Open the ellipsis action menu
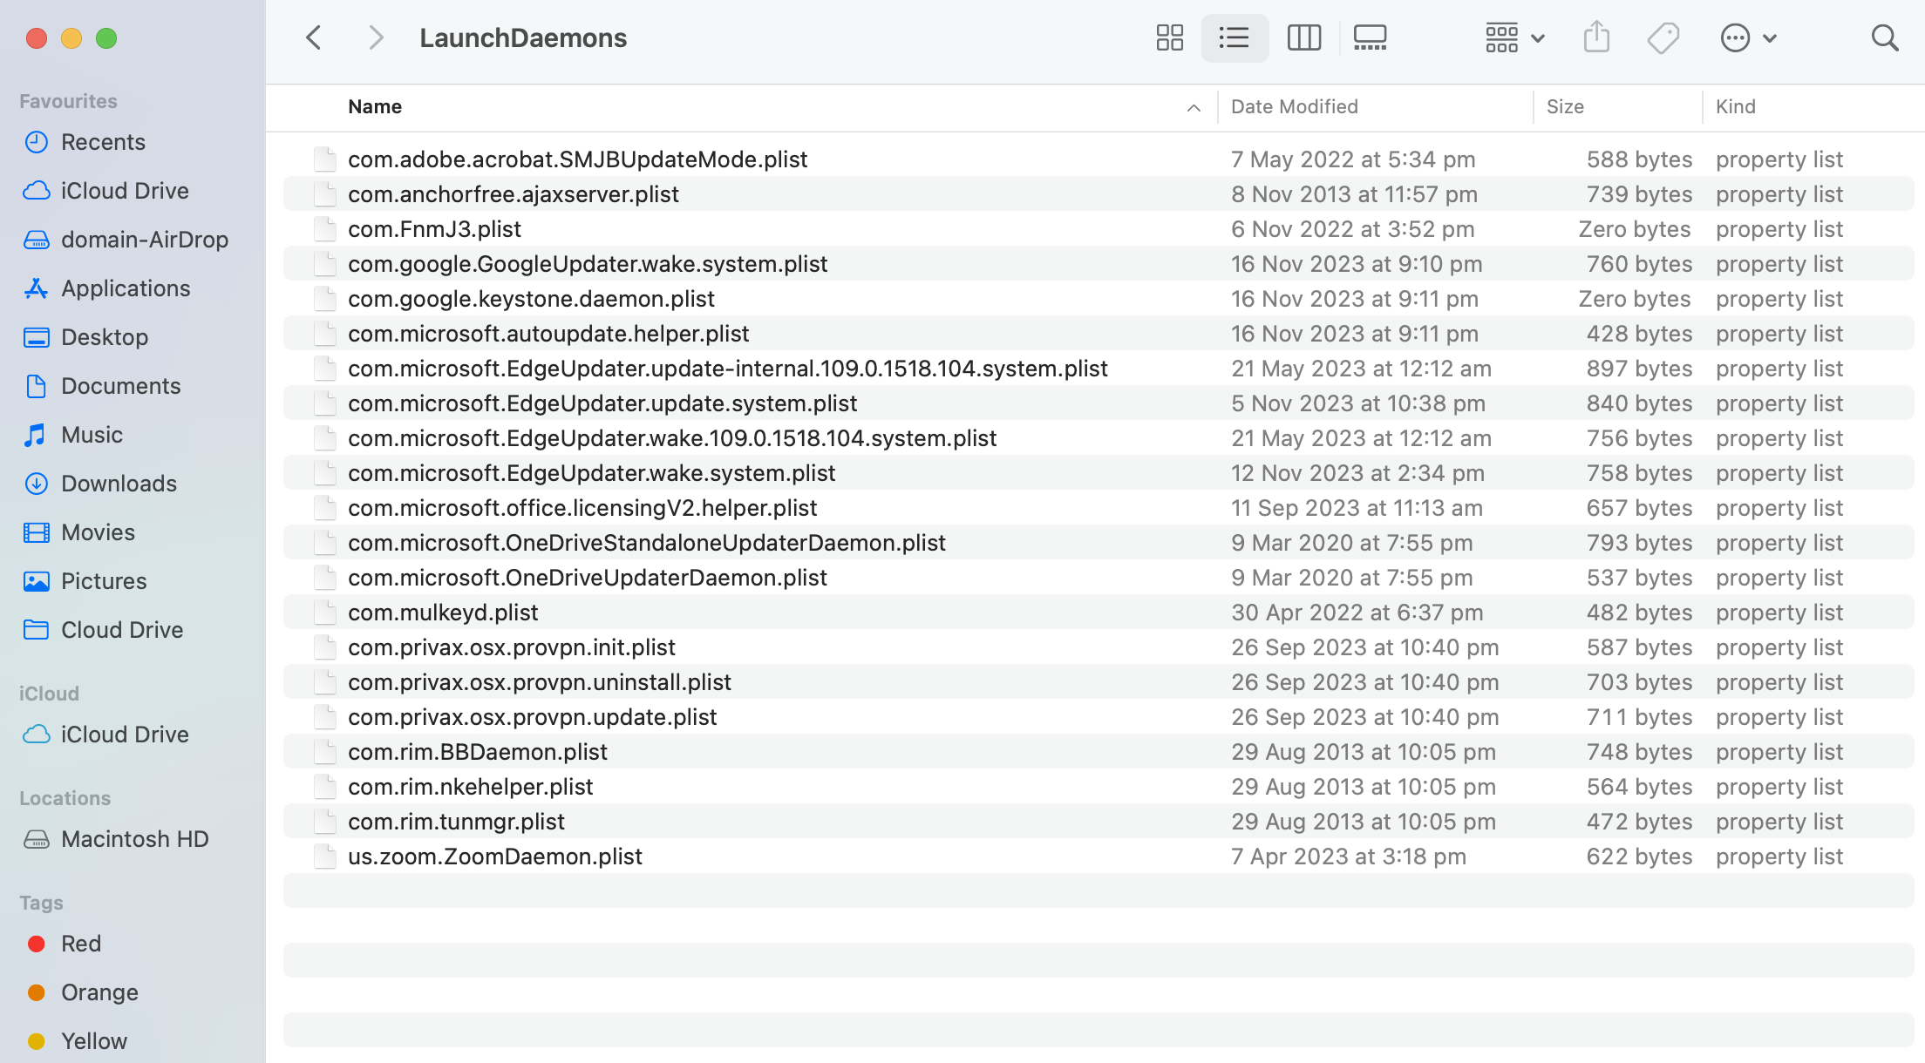This screenshot has height=1063, width=1925. 1747,37
